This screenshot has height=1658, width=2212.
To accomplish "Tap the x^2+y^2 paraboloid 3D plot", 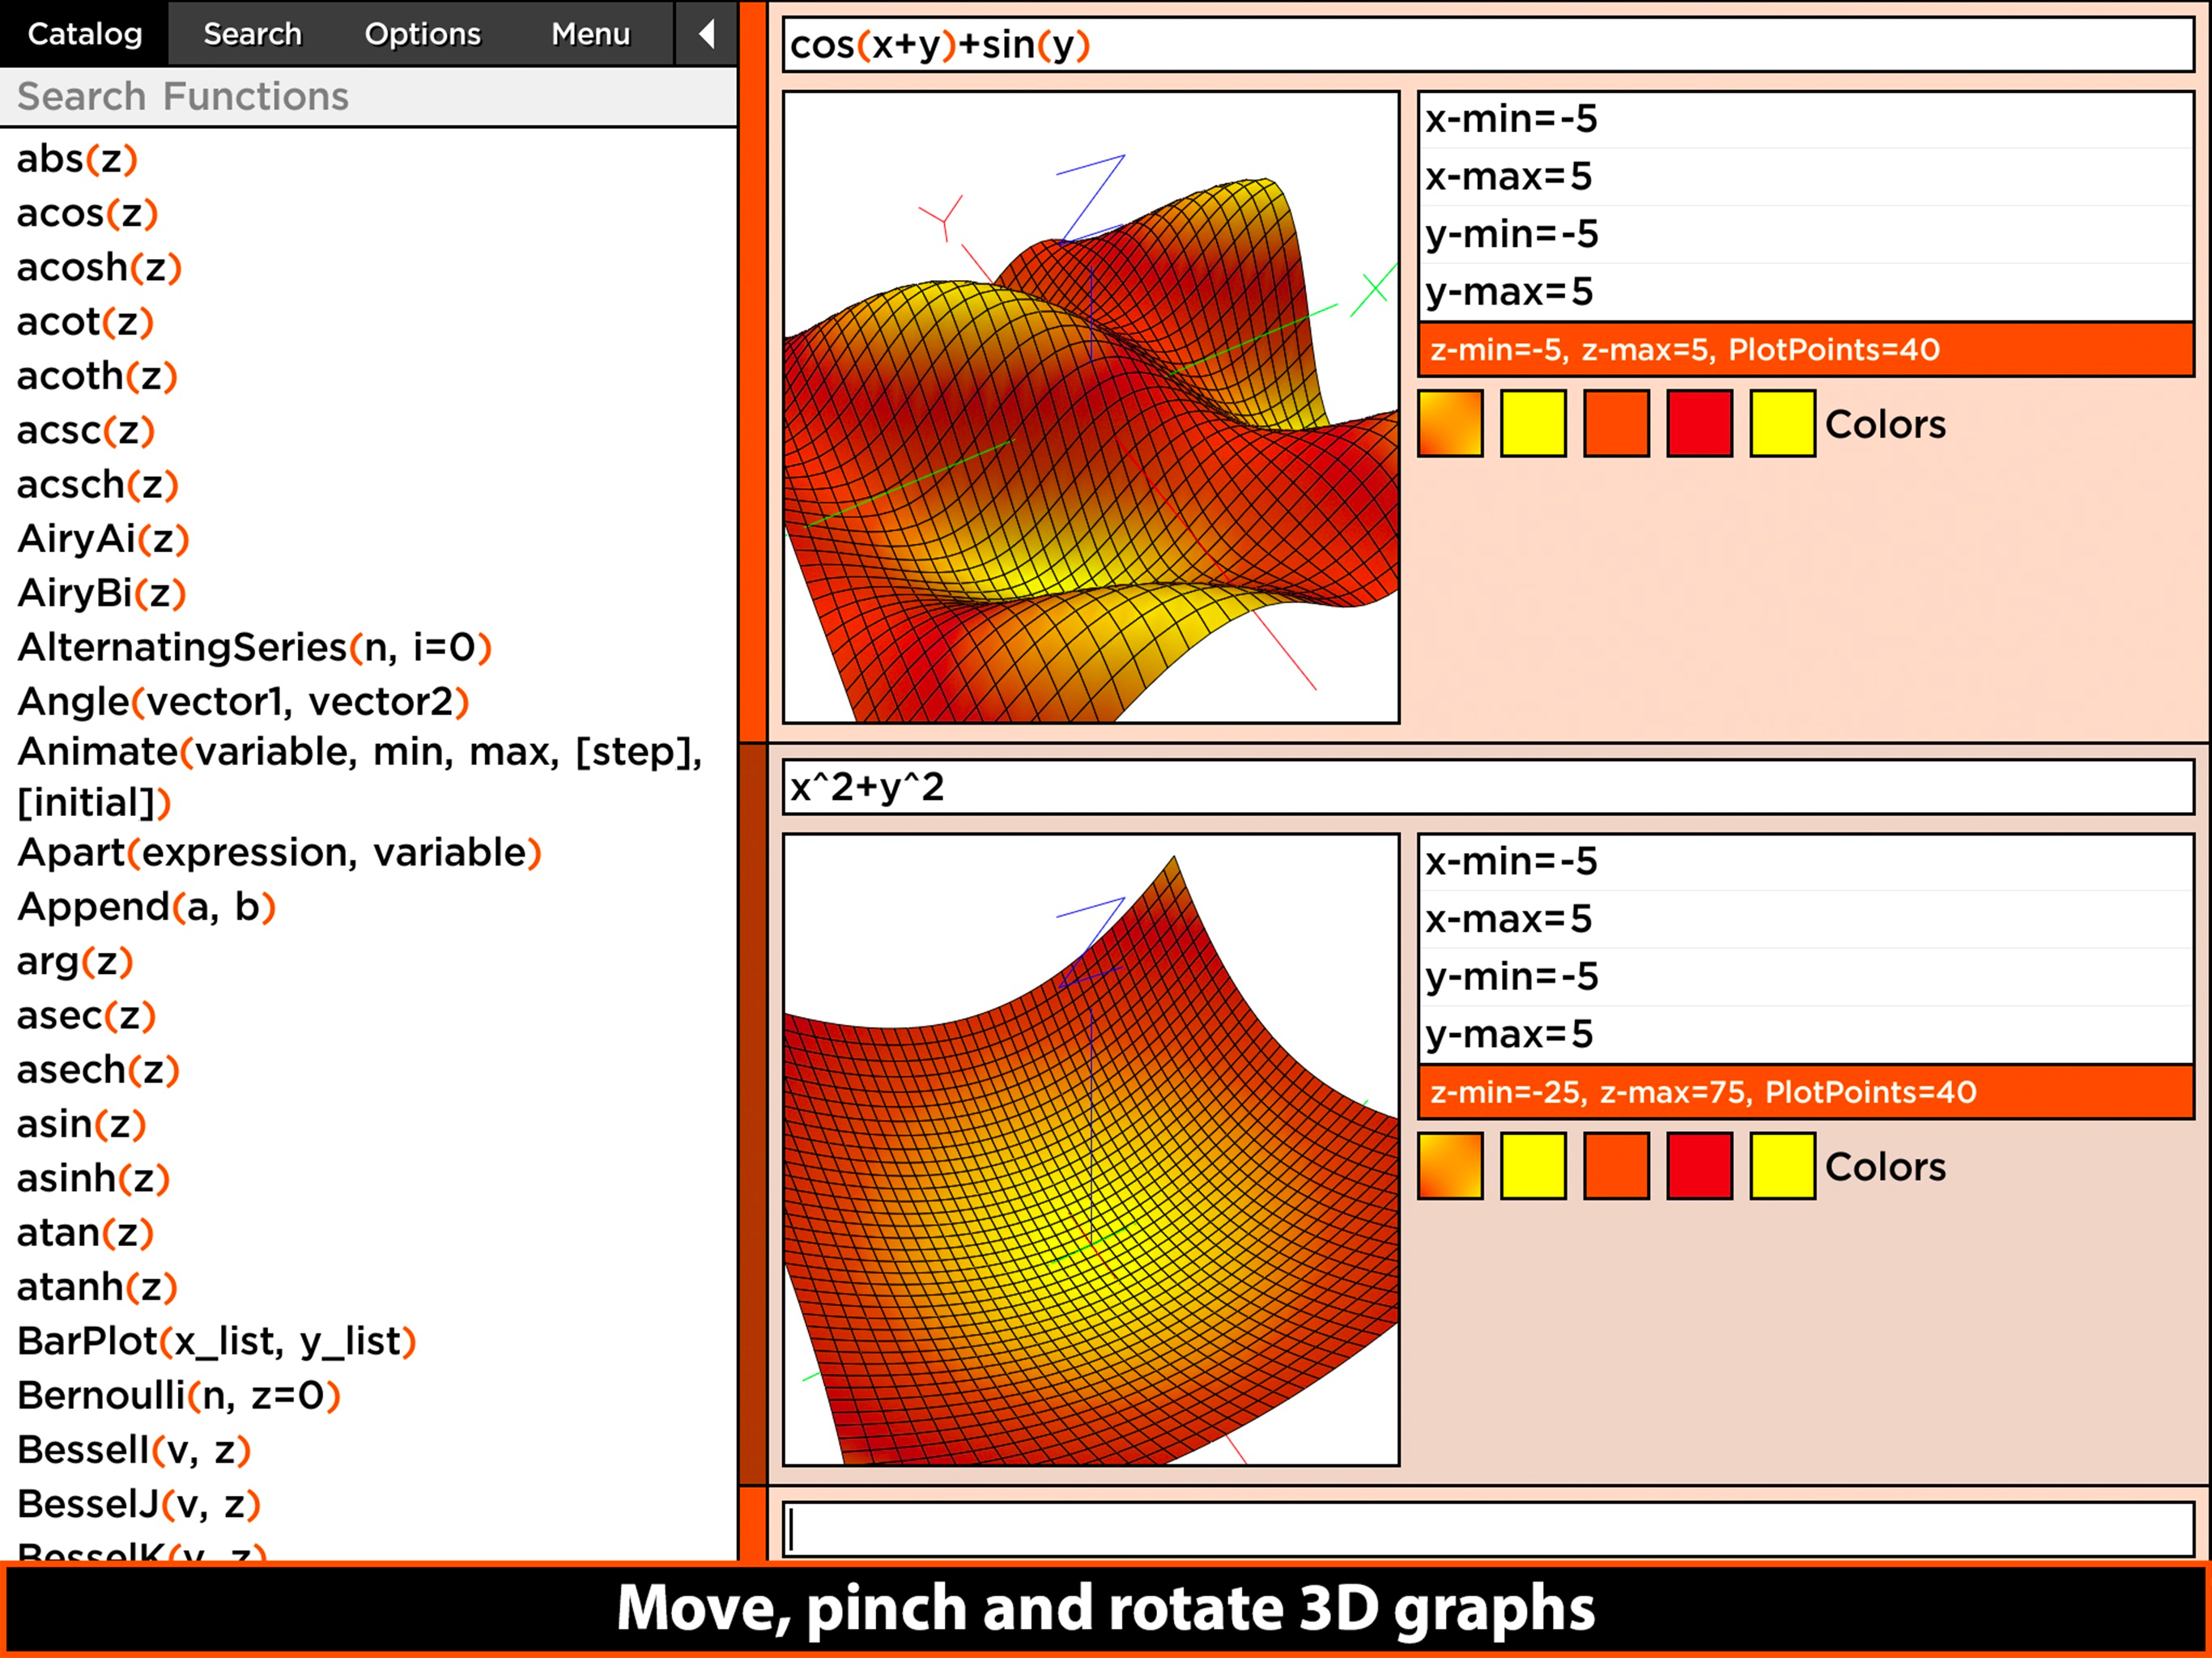I will point(1090,1150).
